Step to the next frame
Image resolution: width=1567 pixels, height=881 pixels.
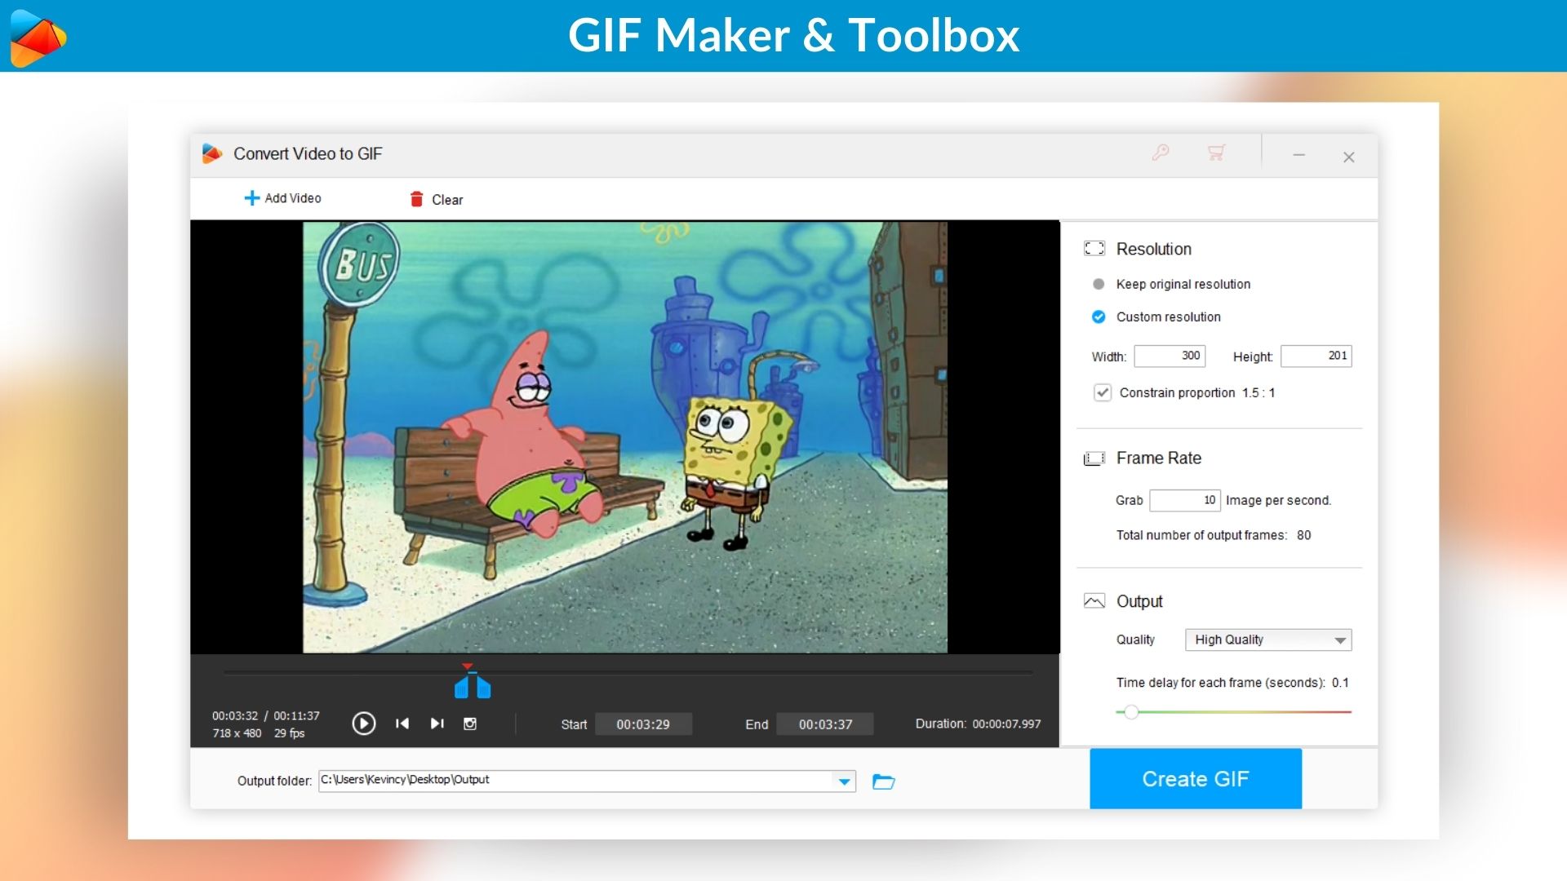pyautogui.click(x=437, y=724)
